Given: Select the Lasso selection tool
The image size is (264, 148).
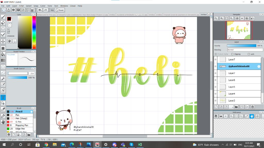Looking at the screenshot, I should click(3, 73).
